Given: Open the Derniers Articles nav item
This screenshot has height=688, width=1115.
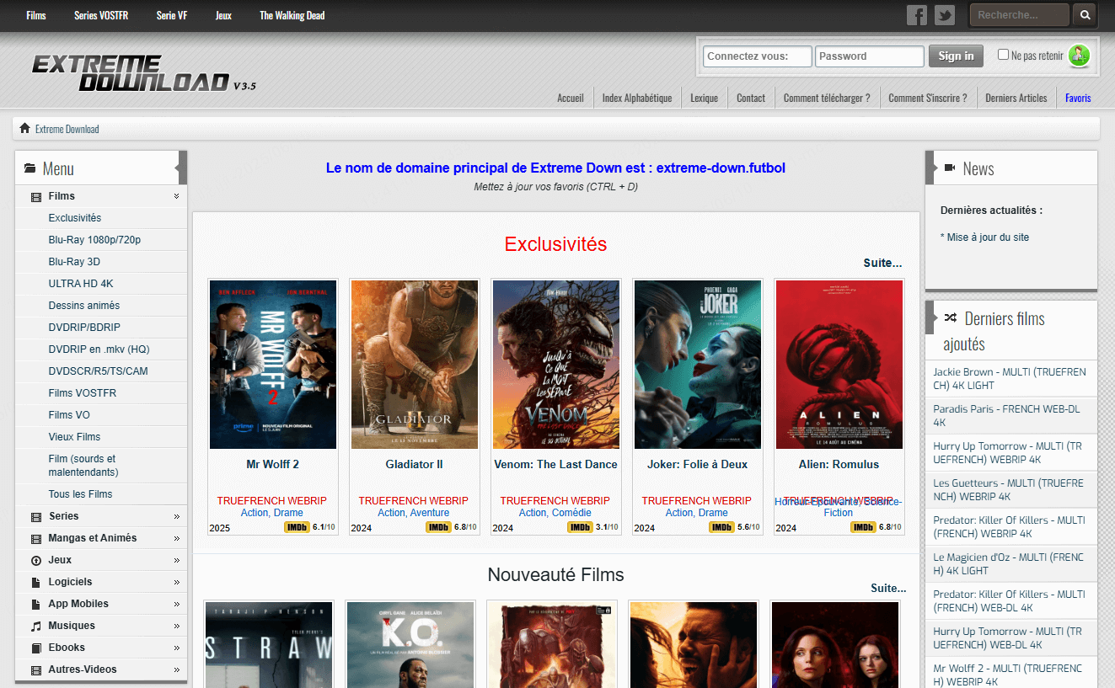Looking at the screenshot, I should tap(1016, 98).
